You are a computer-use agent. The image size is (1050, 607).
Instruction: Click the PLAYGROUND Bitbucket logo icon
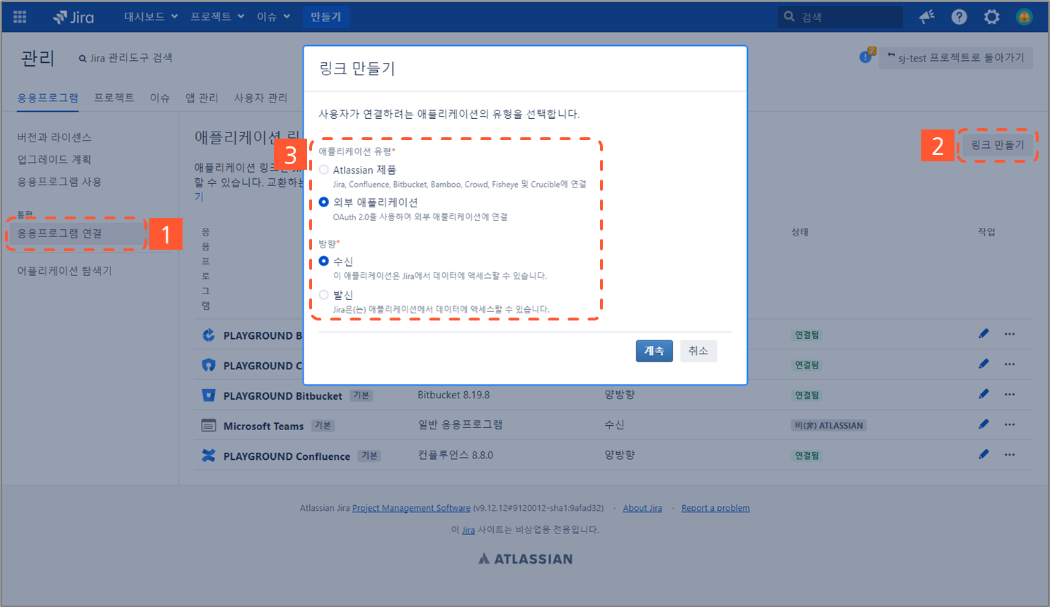point(208,395)
